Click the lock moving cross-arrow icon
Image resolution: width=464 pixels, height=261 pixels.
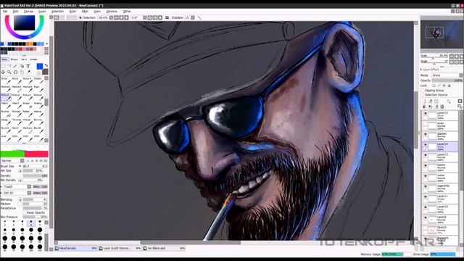click(444, 86)
